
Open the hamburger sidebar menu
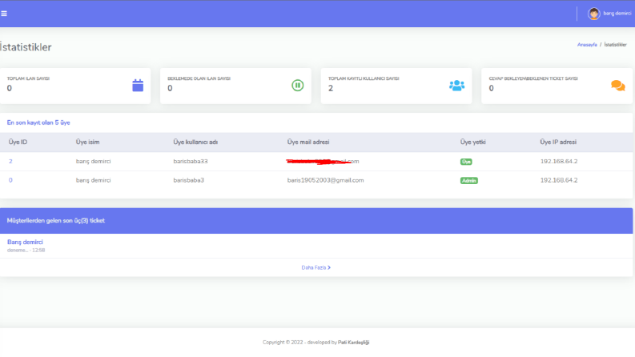pyautogui.click(x=4, y=14)
